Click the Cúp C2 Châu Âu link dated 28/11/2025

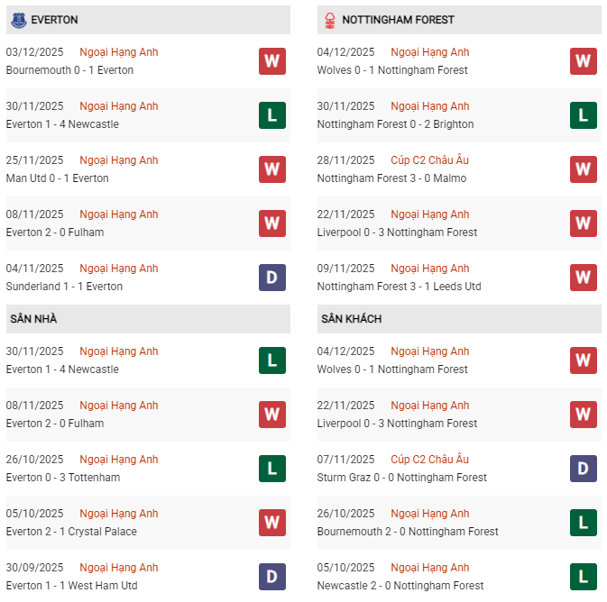coord(429,160)
